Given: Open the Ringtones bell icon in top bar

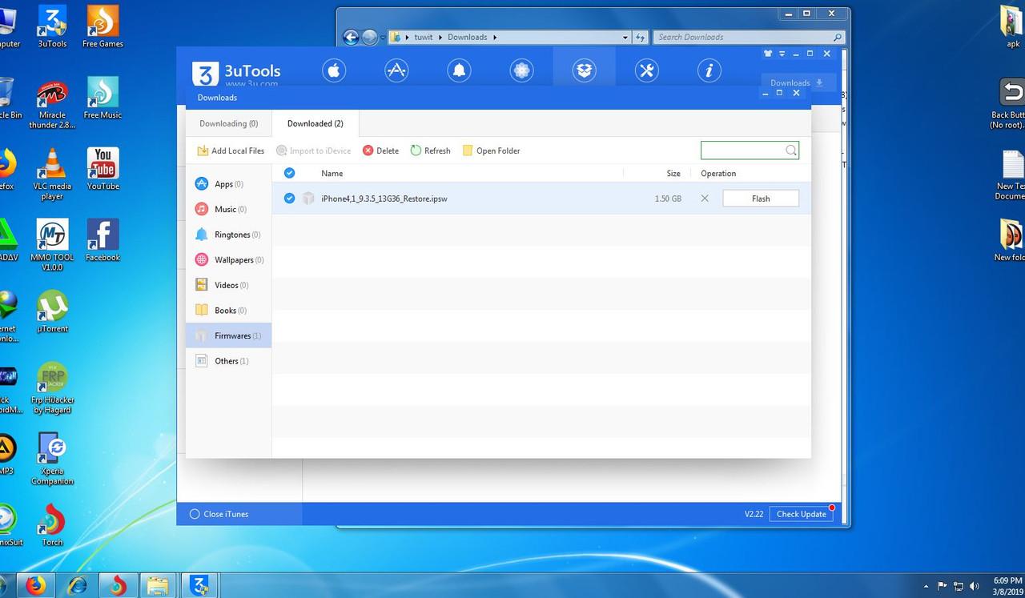Looking at the screenshot, I should click(459, 70).
